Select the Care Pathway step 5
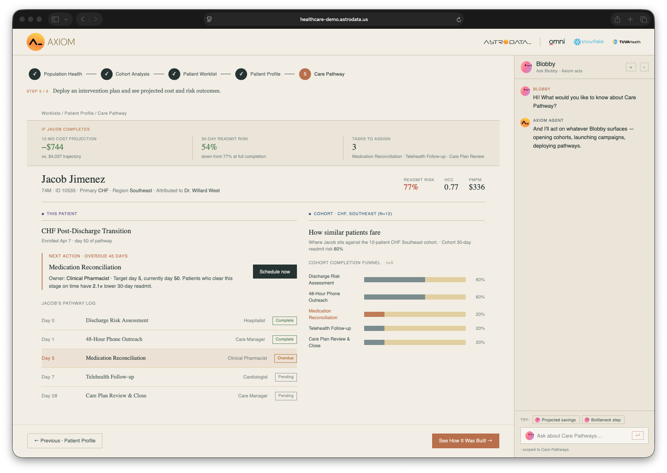The width and height of the screenshot is (667, 473). pos(322,74)
